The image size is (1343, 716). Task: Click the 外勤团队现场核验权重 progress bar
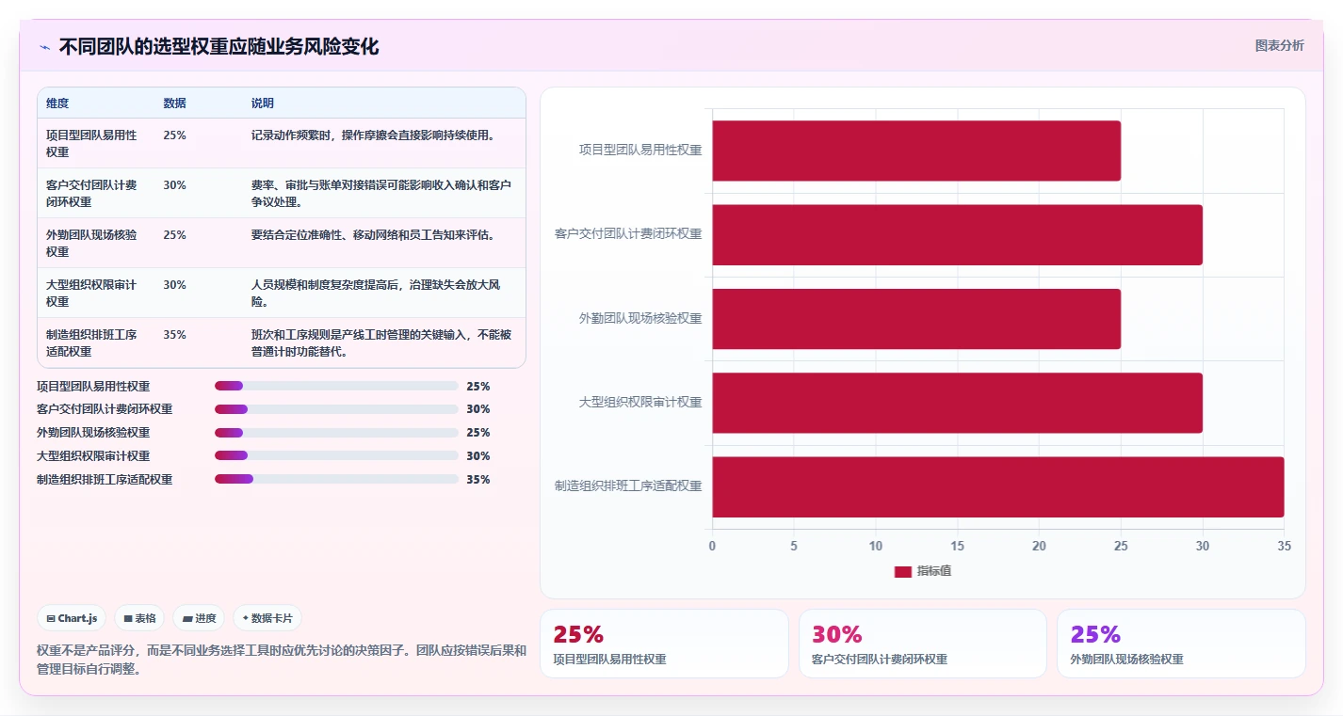[336, 433]
